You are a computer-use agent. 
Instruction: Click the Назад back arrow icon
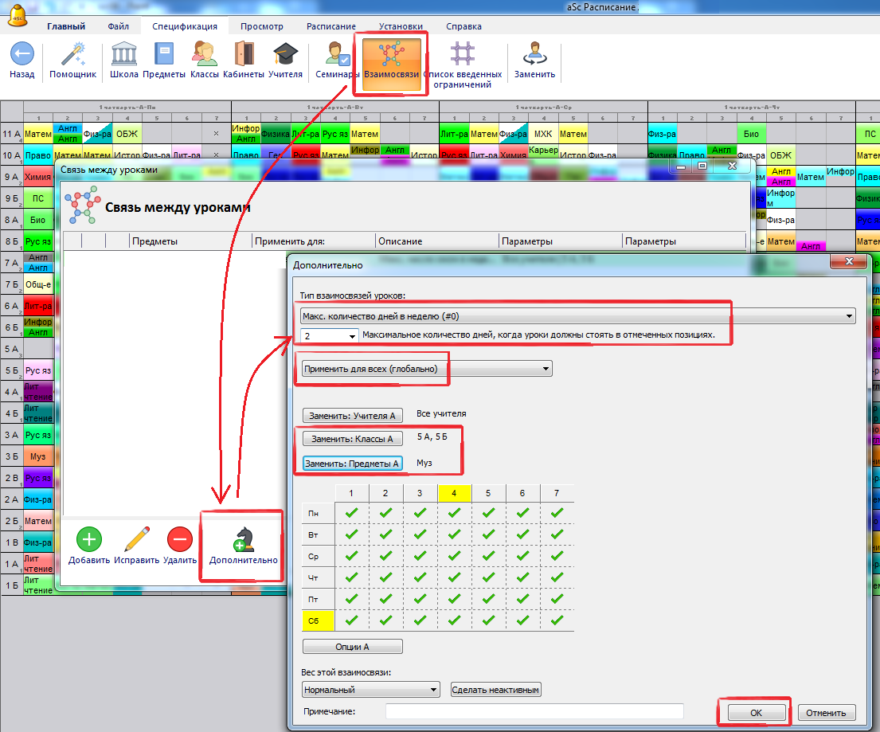[x=22, y=55]
